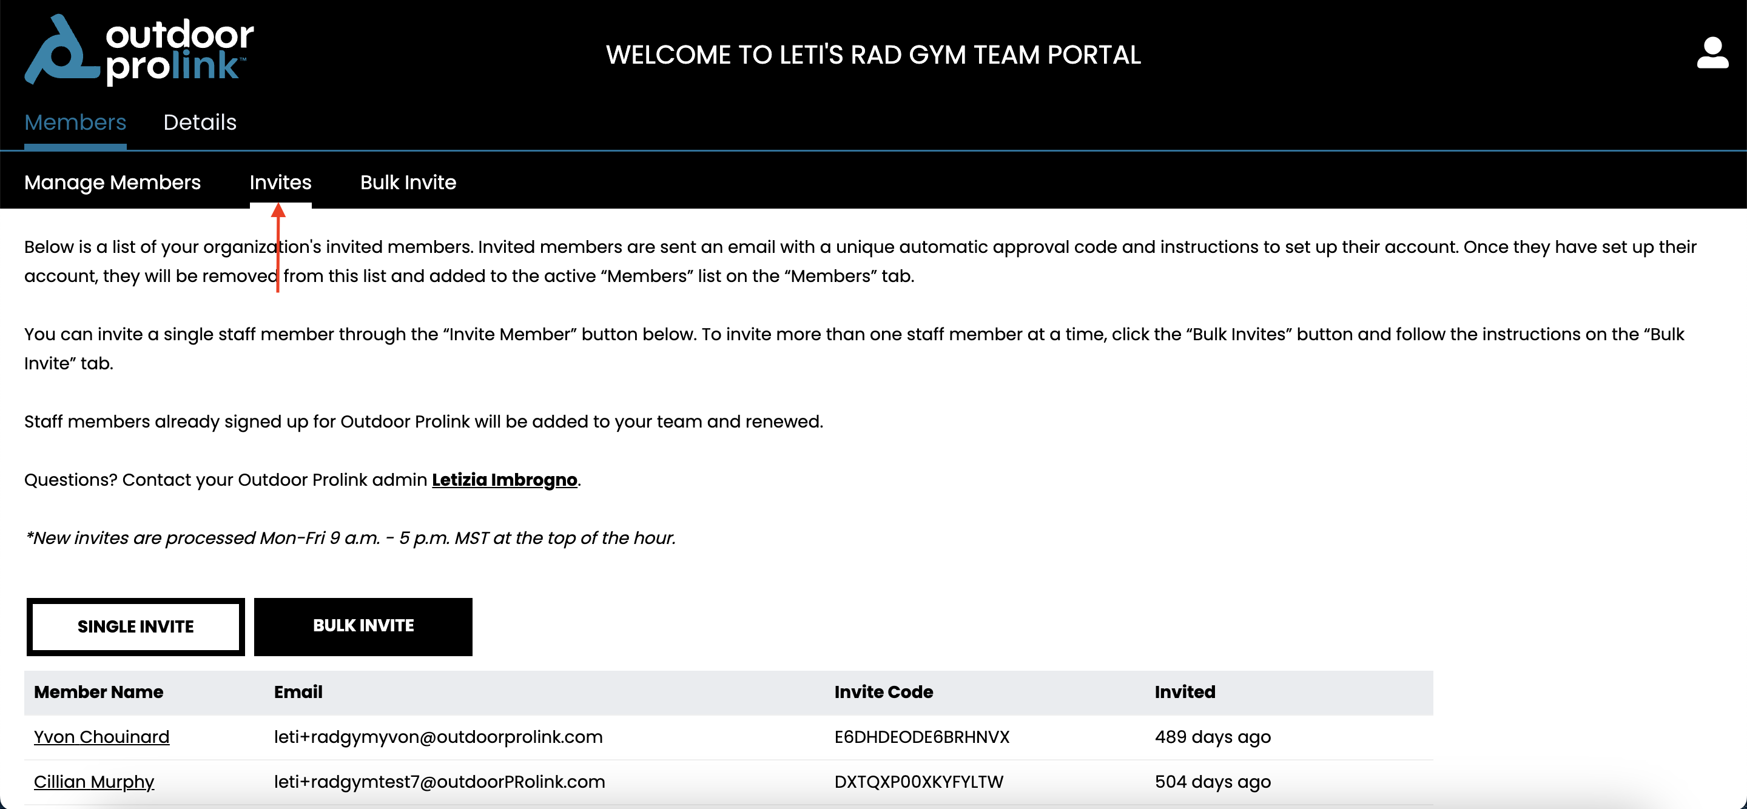Sort by the Email column header
The width and height of the screenshot is (1747, 809).
(298, 693)
